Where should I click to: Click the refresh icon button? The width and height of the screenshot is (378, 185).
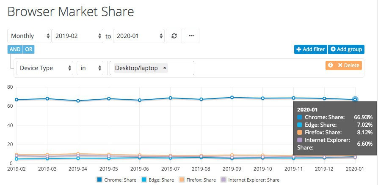[x=174, y=36]
